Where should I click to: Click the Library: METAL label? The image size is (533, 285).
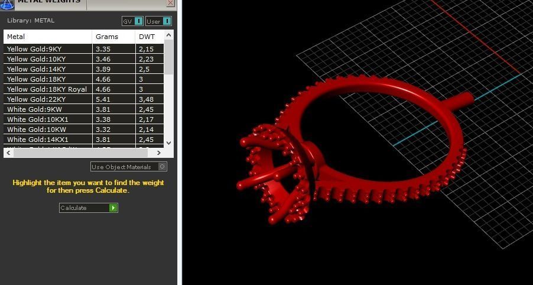31,21
